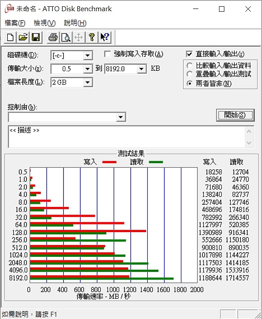The width and height of the screenshot is (262, 319).
Task: Click the Open folder toolbar icon
Action: (23, 38)
